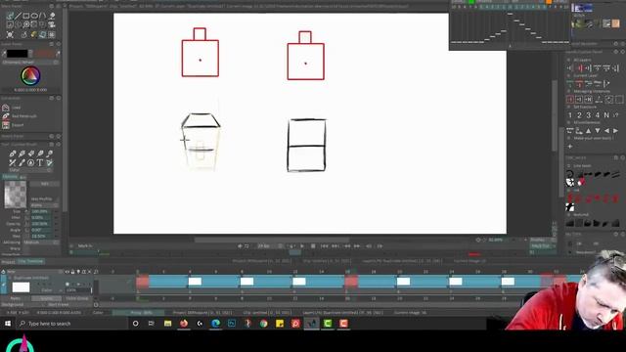The image size is (626, 352).
Task: Set exposure to 3 in Set Exposure
Action: [x=588, y=115]
